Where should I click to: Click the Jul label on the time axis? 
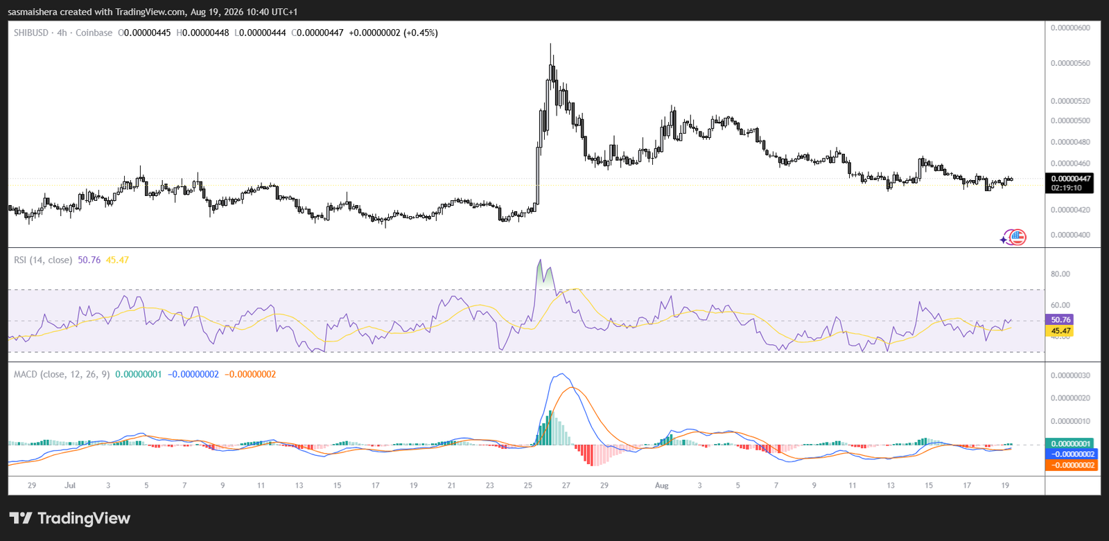(70, 486)
